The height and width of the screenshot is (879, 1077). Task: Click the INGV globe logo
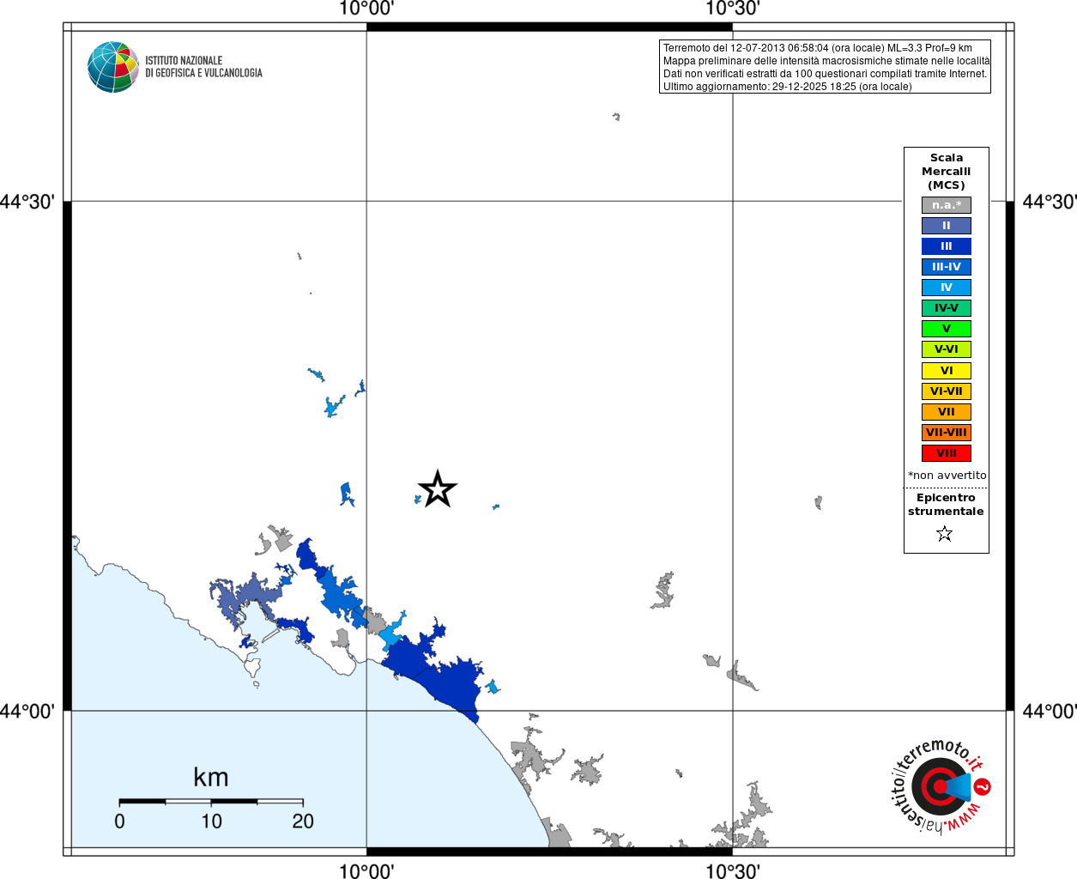[x=113, y=67]
